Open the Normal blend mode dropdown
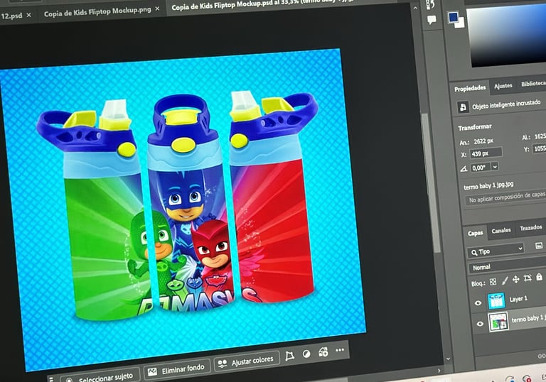 coord(508,265)
